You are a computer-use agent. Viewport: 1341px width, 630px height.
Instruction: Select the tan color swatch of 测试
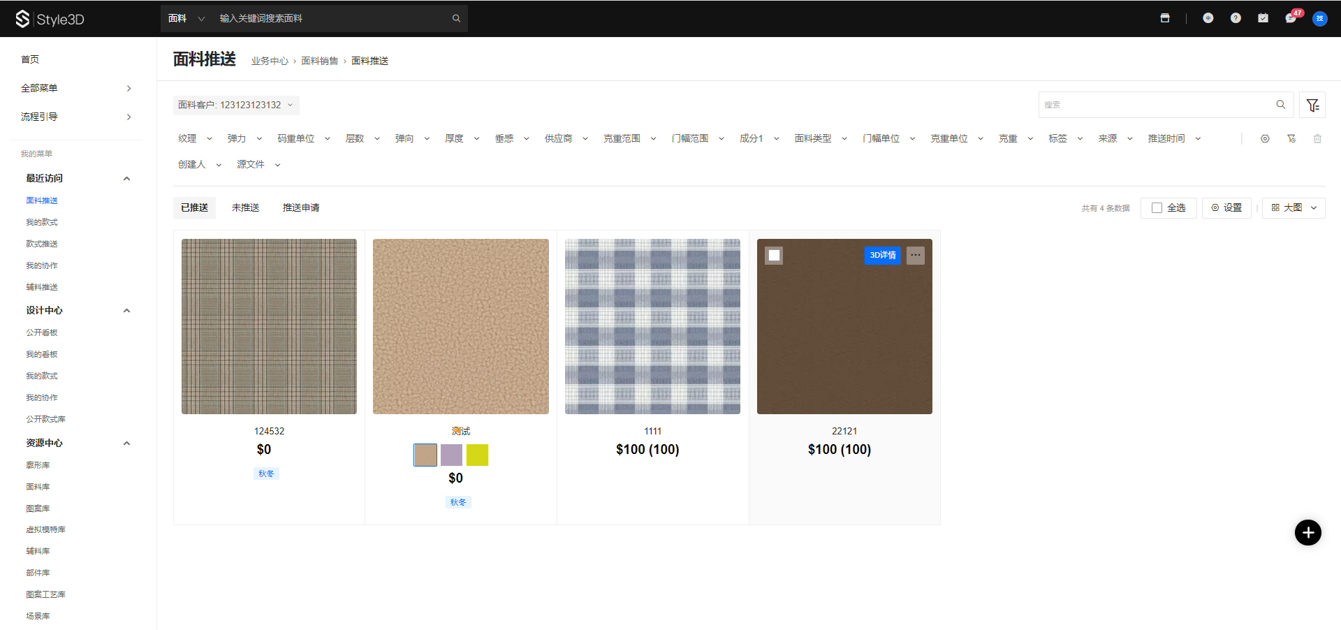click(x=425, y=455)
